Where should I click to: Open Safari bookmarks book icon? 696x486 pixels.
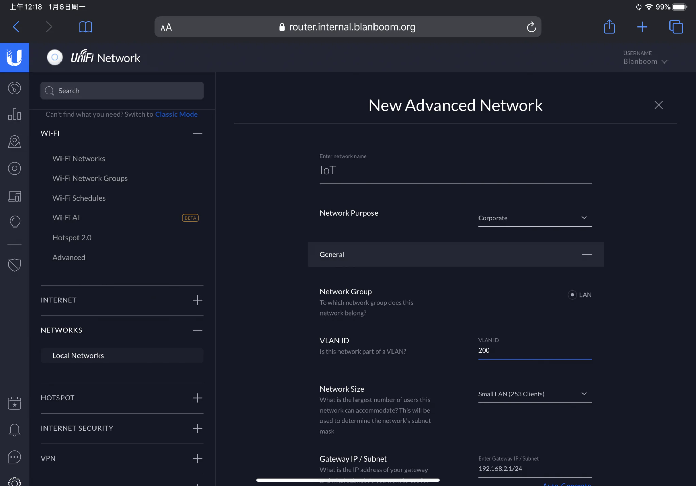[x=86, y=27]
